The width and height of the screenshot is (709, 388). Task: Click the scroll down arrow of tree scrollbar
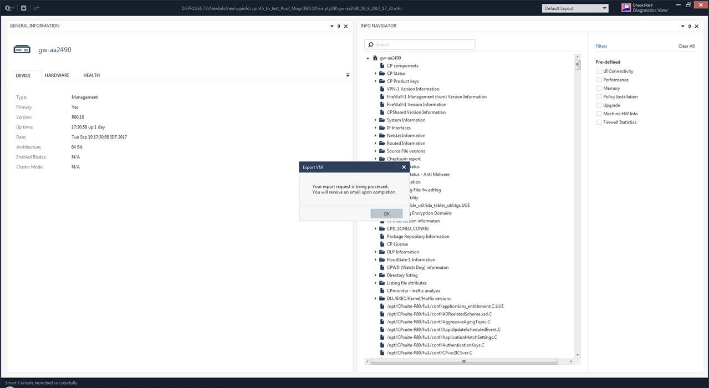pyautogui.click(x=578, y=355)
